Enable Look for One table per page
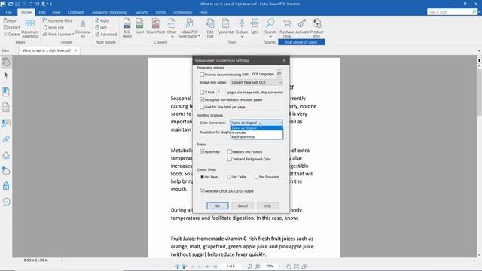This screenshot has width=482, height=271. point(202,107)
